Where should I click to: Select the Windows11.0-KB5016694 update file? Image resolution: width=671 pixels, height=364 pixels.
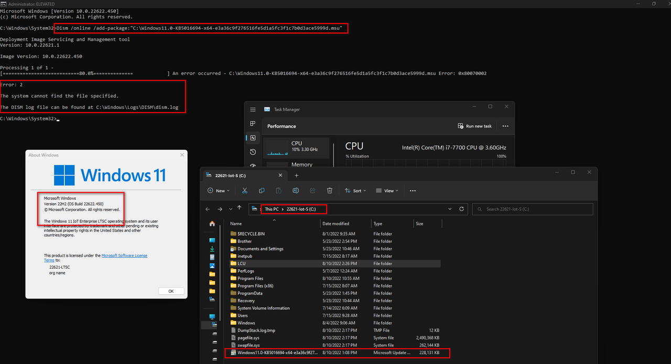point(335,353)
